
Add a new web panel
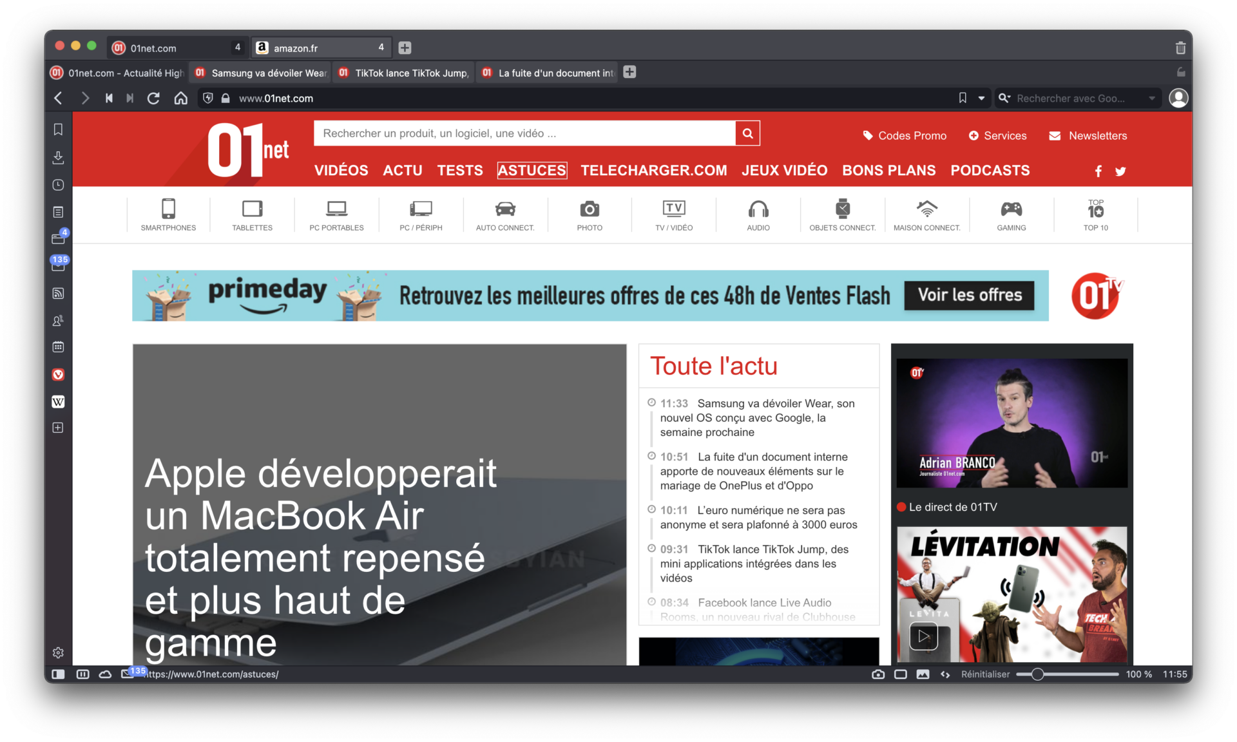click(58, 428)
